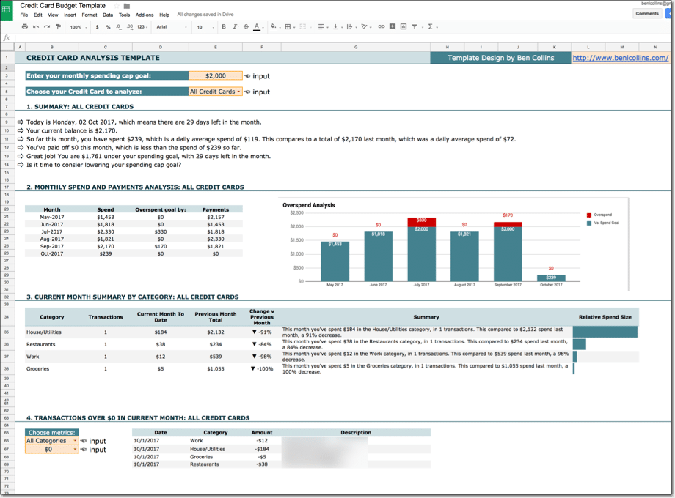Select the monthly spending cap goal input cell

pos(215,75)
